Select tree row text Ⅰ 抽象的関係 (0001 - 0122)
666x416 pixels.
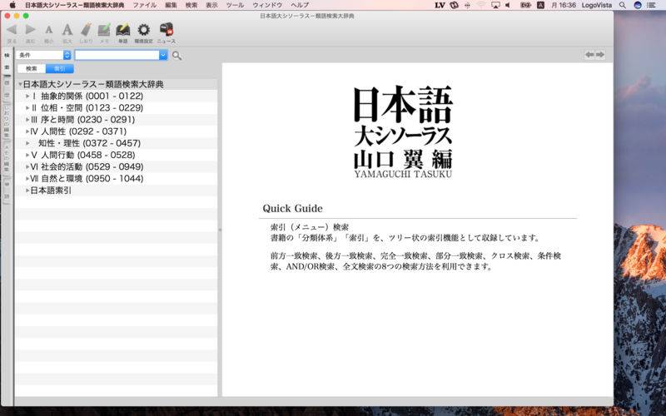click(x=87, y=97)
